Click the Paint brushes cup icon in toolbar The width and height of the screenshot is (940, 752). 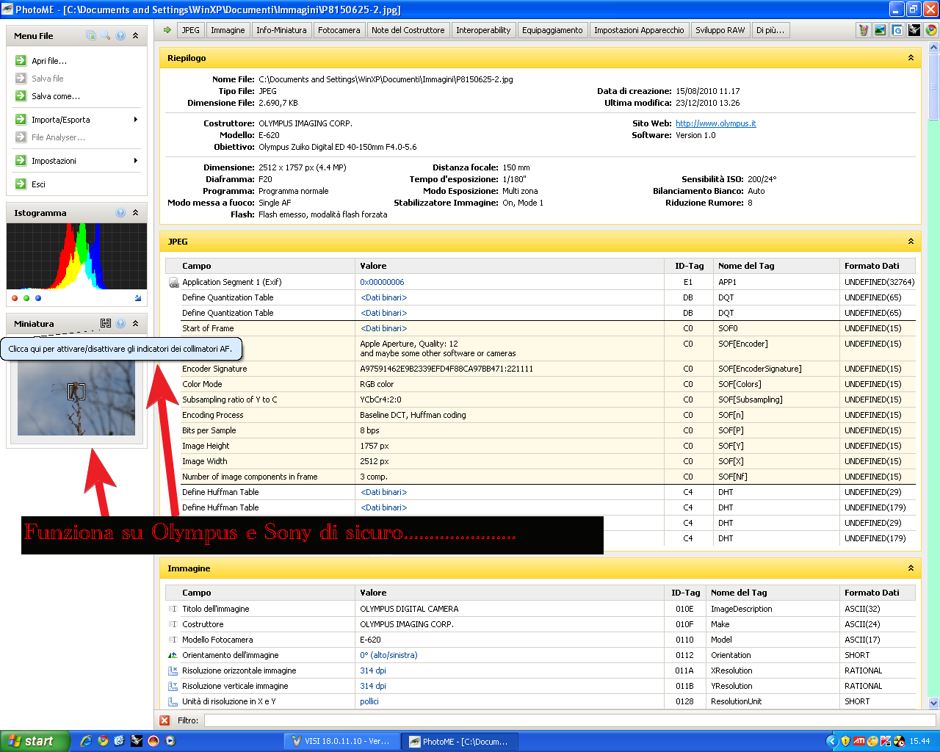[x=863, y=30]
